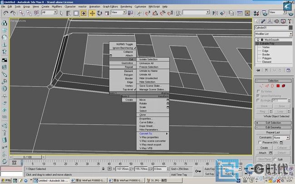Switch to the Hierarchy command panel tab

pyautogui.click(x=270, y=21)
